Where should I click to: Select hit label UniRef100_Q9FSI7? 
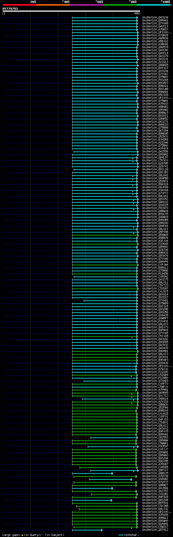155,470
